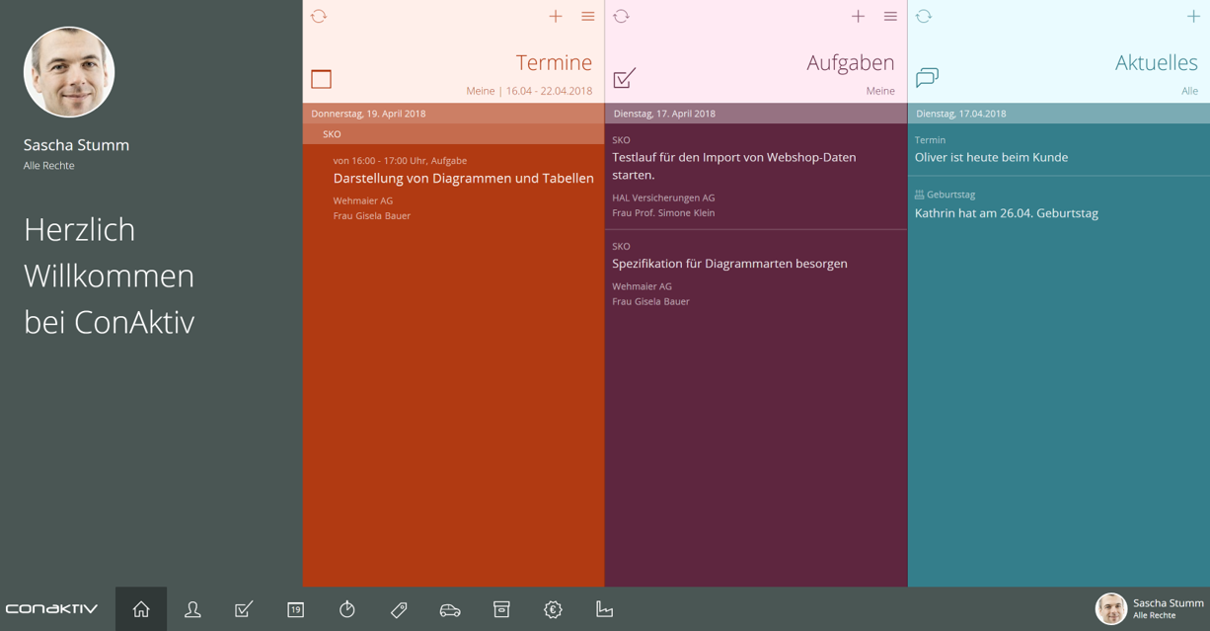Image resolution: width=1210 pixels, height=631 pixels.
Task: Open the Home icon in bottom bar
Action: click(x=141, y=609)
